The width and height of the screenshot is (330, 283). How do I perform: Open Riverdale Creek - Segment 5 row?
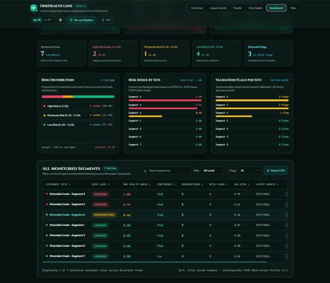(x=165, y=246)
